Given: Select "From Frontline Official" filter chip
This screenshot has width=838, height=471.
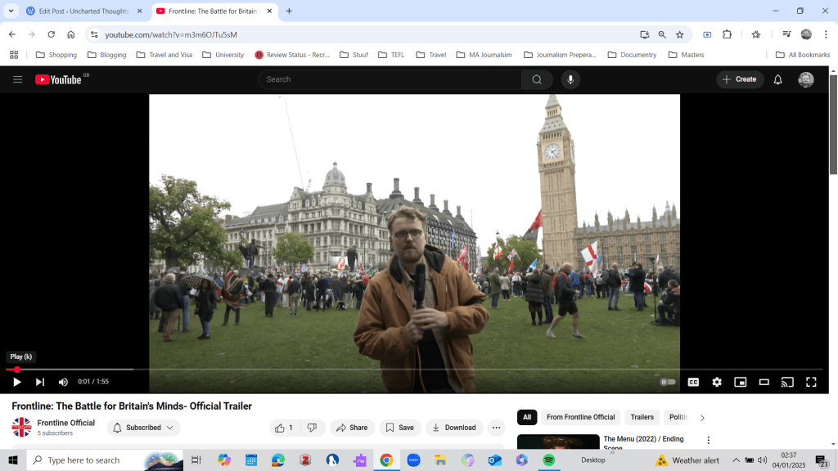Looking at the screenshot, I should point(580,417).
